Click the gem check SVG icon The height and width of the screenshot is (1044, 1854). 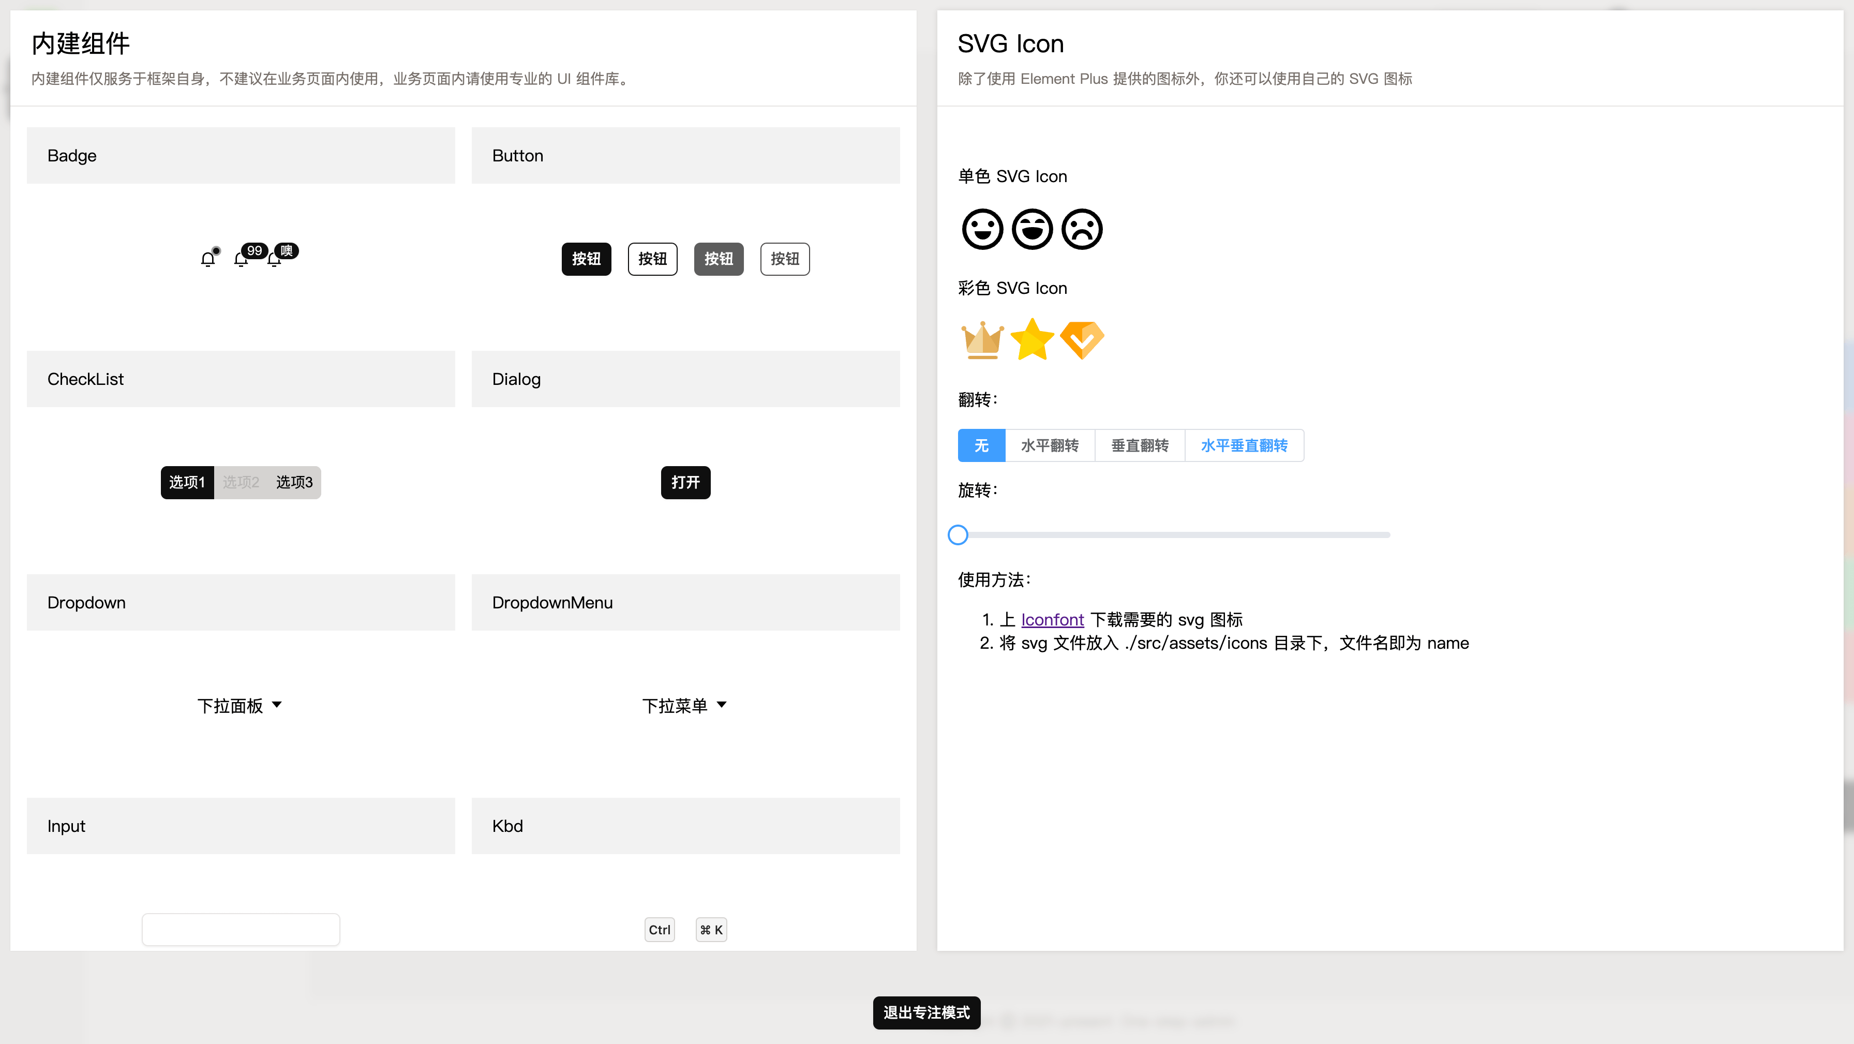click(x=1083, y=339)
